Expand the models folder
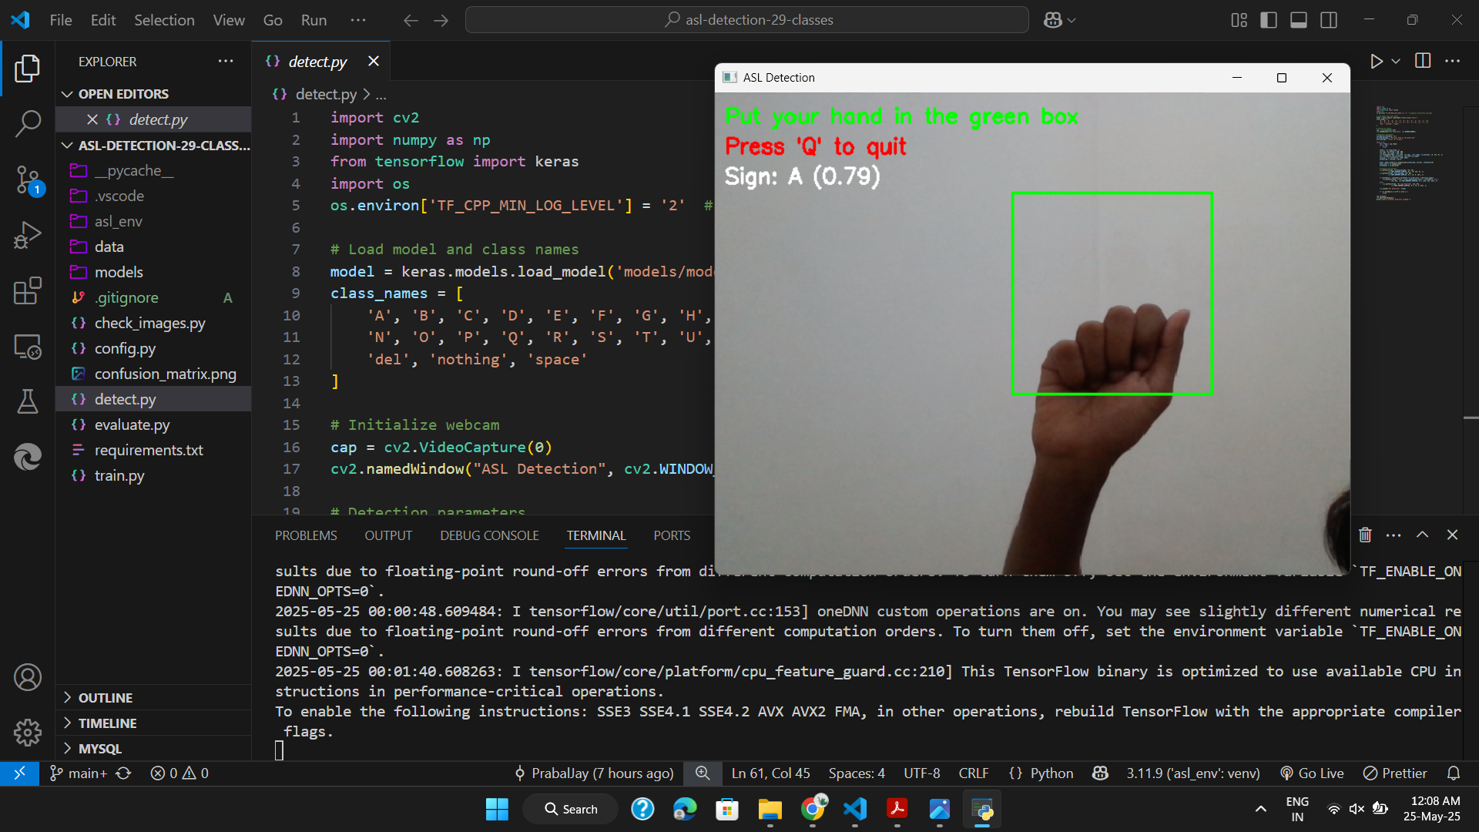Viewport: 1479px width, 832px height. (x=153, y=272)
